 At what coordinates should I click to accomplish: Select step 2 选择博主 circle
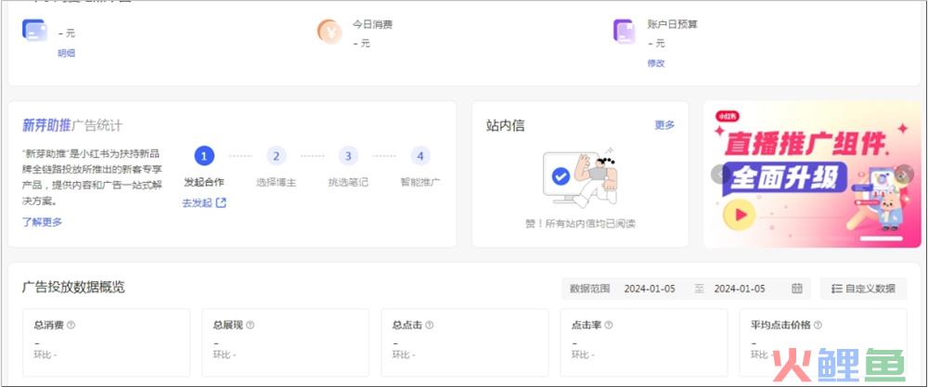[x=276, y=156]
